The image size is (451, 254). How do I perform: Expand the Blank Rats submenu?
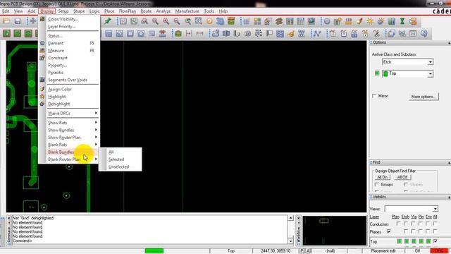coord(72,145)
